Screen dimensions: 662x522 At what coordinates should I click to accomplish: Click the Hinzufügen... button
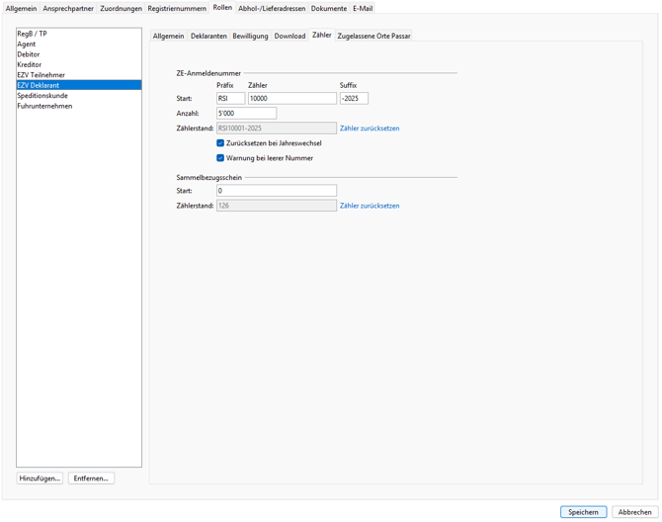click(40, 478)
